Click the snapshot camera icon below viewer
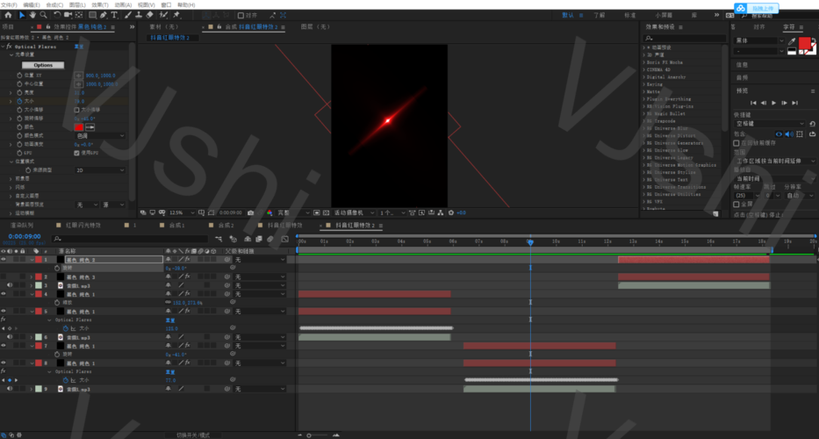 click(251, 212)
